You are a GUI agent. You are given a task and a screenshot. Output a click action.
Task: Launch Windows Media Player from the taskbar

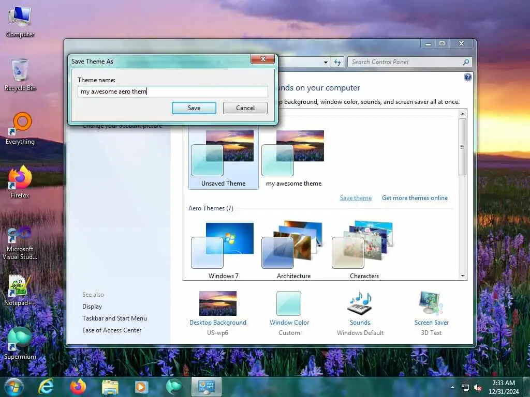pos(142,387)
